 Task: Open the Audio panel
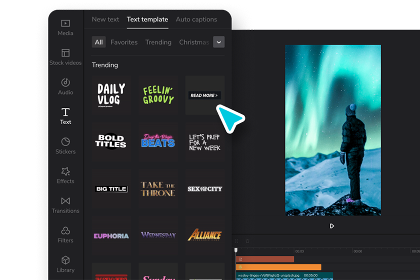[65, 87]
